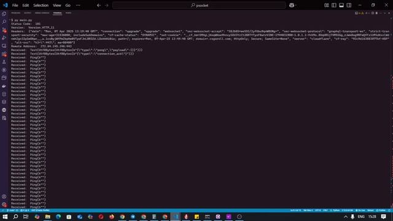Expand overflow menu ellipsis in menu bar
The height and width of the screenshot is (221, 393).
click(x=78, y=6)
